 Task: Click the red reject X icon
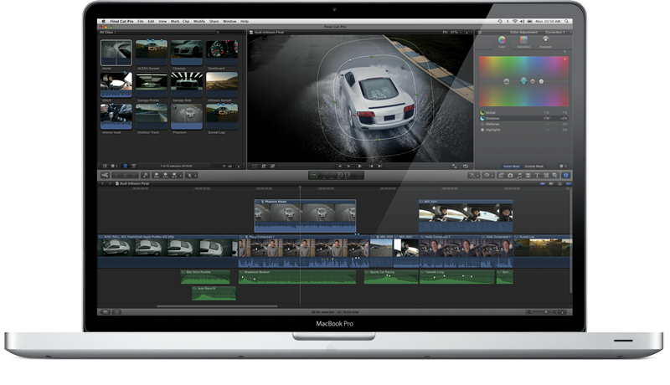134,176
